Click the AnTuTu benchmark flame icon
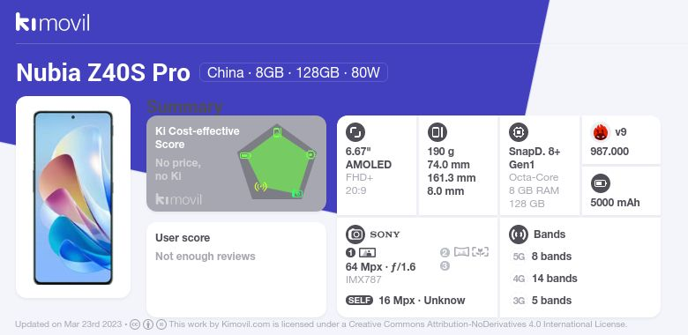Image resolution: width=688 pixels, height=335 pixels. tap(600, 132)
